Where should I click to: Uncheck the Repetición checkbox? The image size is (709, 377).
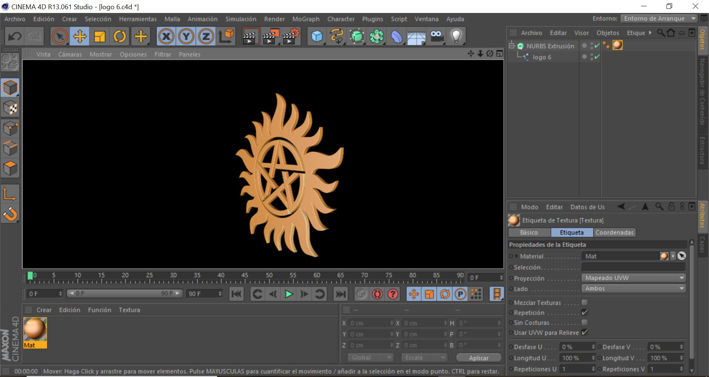pyautogui.click(x=585, y=313)
